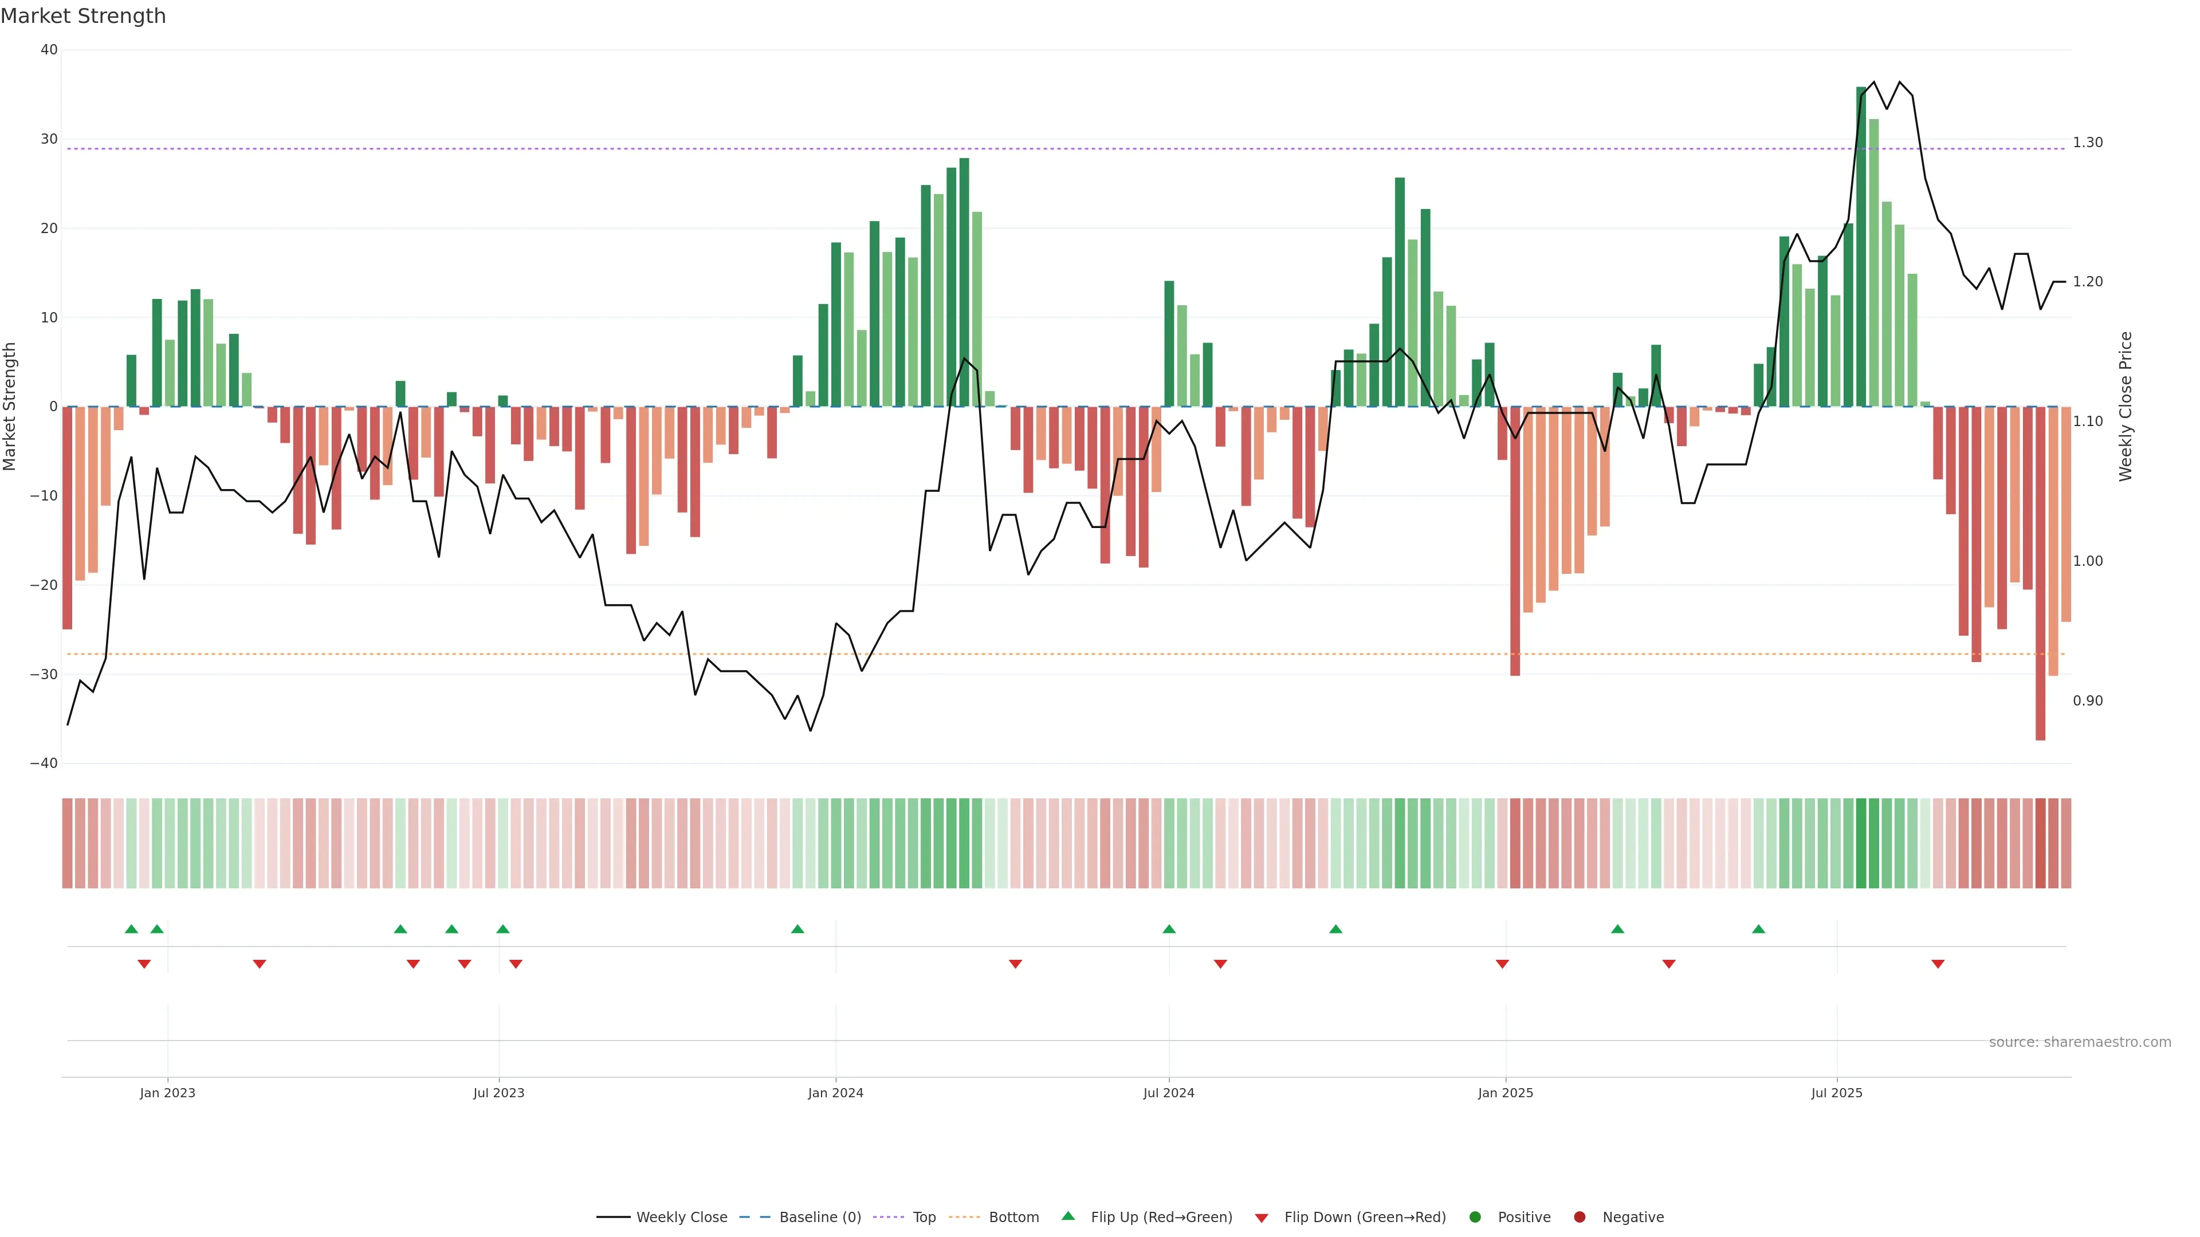Click the first green flip-up triangle on the left
2200x1237 pixels.
[132, 929]
